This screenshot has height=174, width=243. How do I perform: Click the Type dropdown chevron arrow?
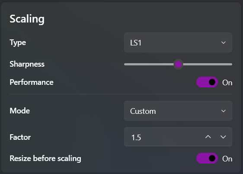pyautogui.click(x=223, y=42)
